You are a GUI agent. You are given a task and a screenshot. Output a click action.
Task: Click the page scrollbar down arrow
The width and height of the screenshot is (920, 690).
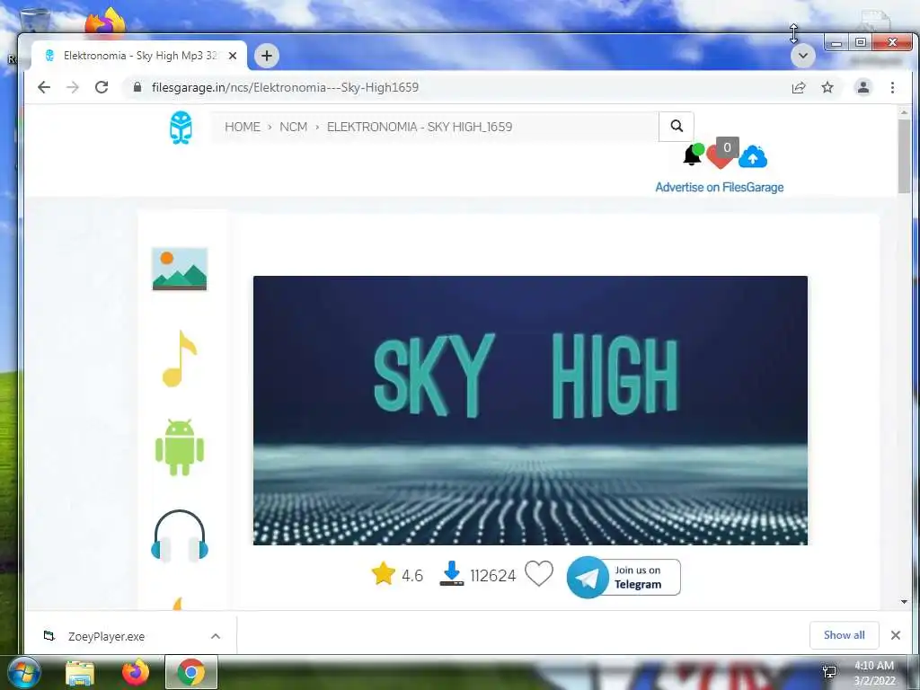(904, 602)
